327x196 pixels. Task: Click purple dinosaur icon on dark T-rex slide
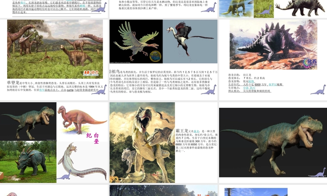[x=318, y=172]
